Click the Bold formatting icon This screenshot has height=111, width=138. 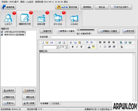pyautogui.click(x=73, y=47)
